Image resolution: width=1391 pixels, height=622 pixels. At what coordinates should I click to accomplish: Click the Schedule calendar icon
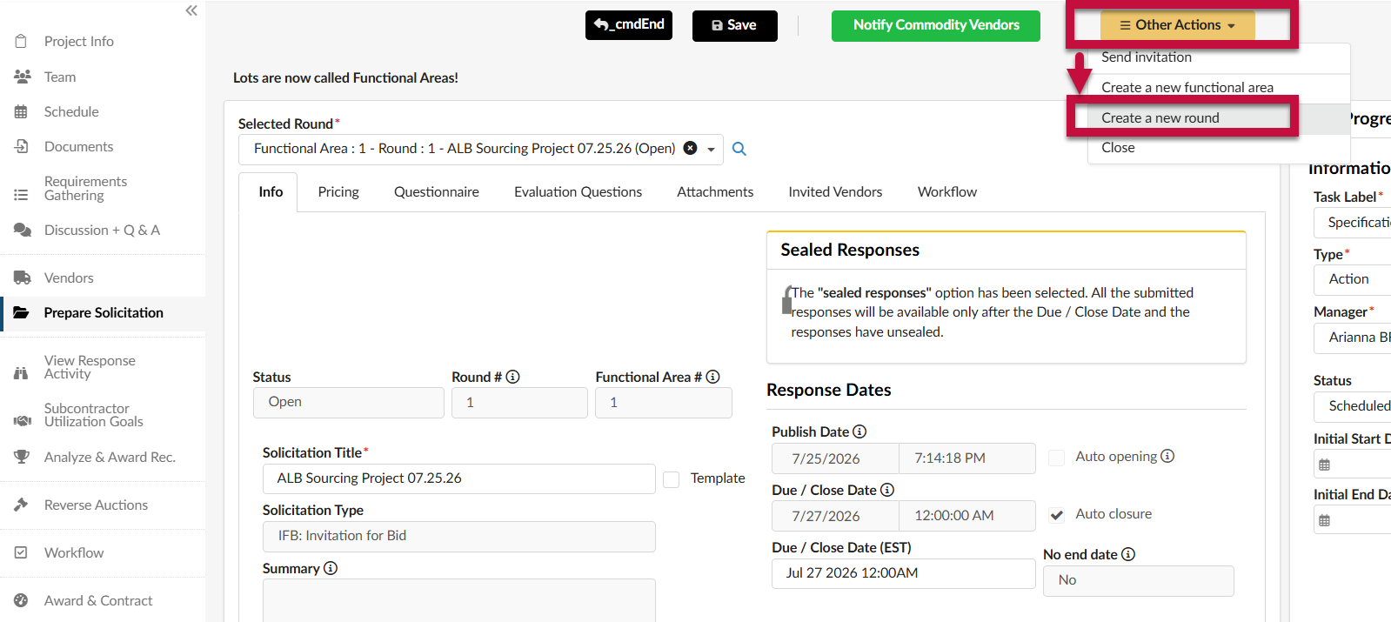click(21, 111)
